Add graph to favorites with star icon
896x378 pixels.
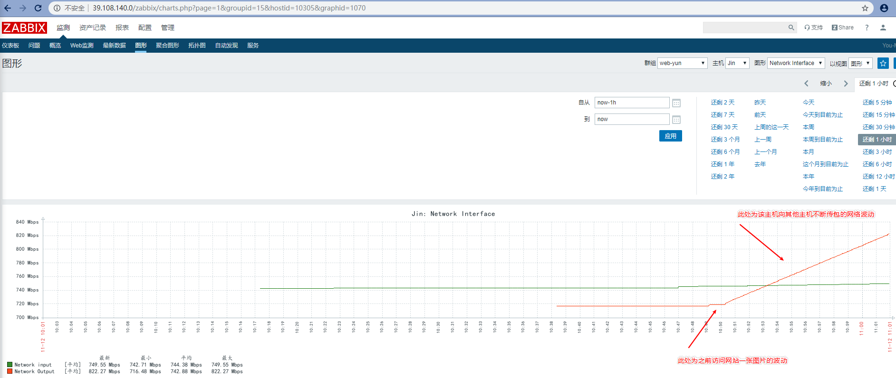point(883,63)
